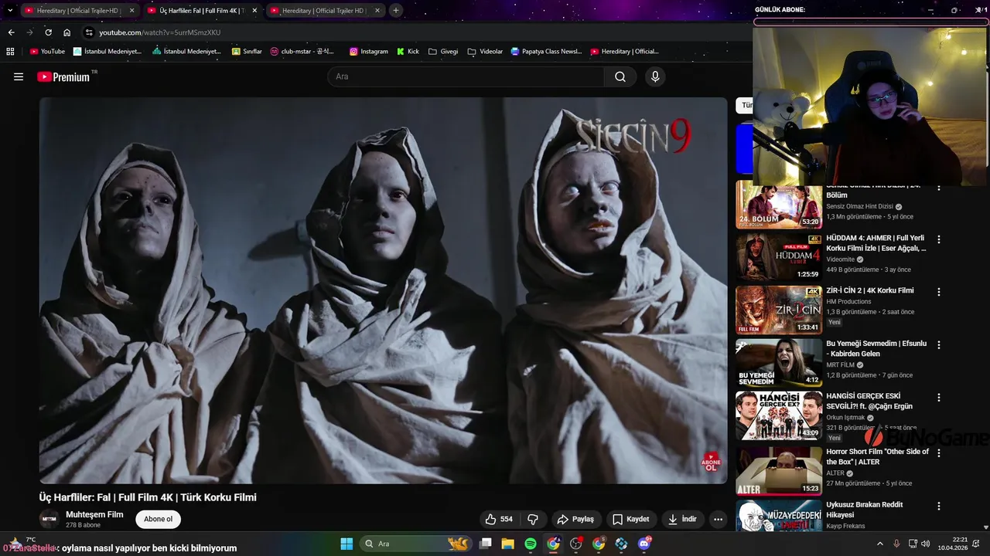Image resolution: width=990 pixels, height=556 pixels.
Task: Switch to first Hereditary trailer tab
Action: point(79,11)
